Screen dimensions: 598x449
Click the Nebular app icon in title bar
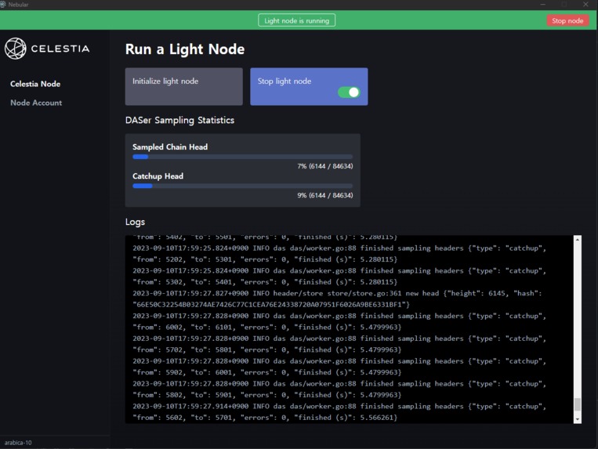(x=3, y=5)
